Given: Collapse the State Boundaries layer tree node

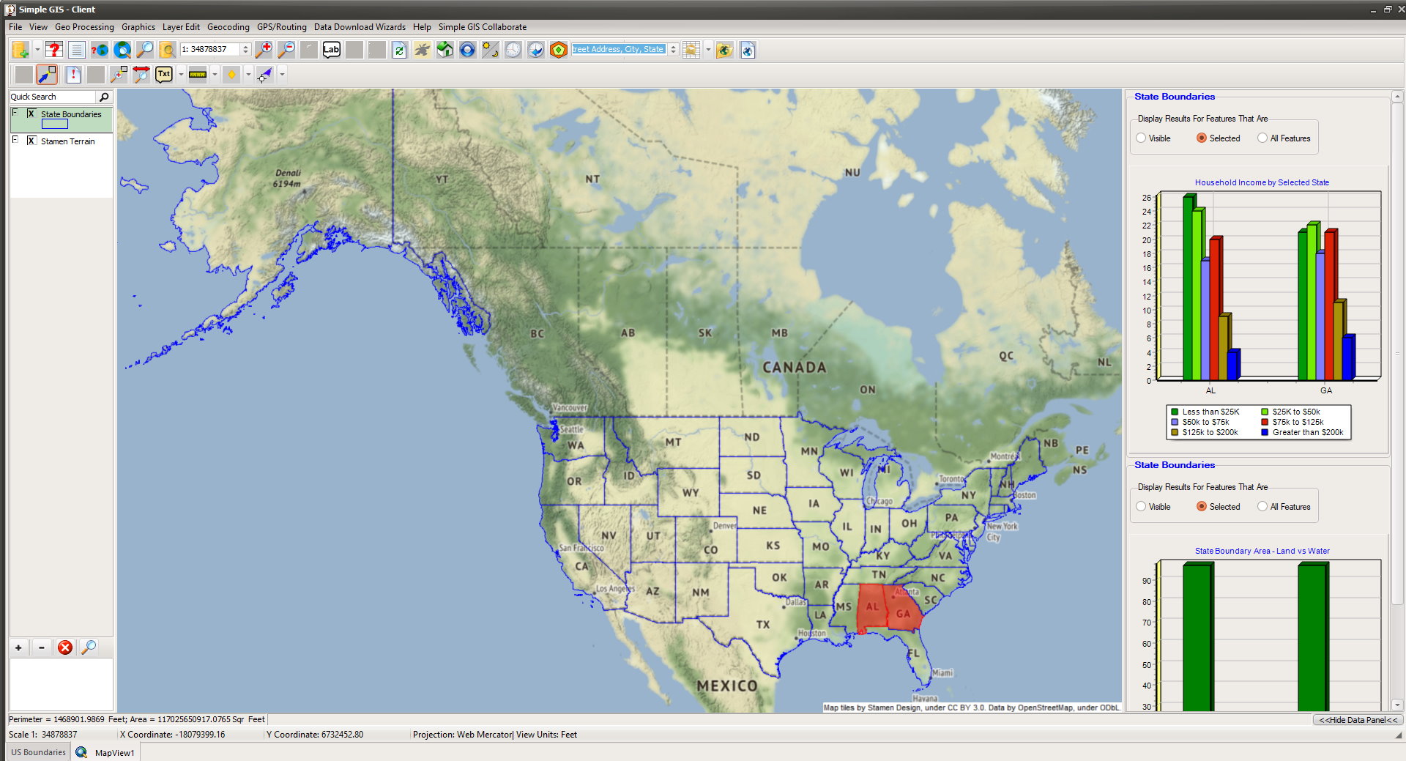Looking at the screenshot, I should (x=15, y=112).
